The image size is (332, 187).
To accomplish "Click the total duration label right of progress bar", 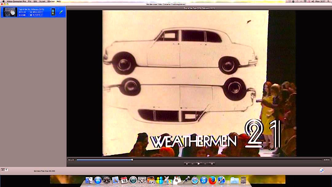I will (x=326, y=160).
